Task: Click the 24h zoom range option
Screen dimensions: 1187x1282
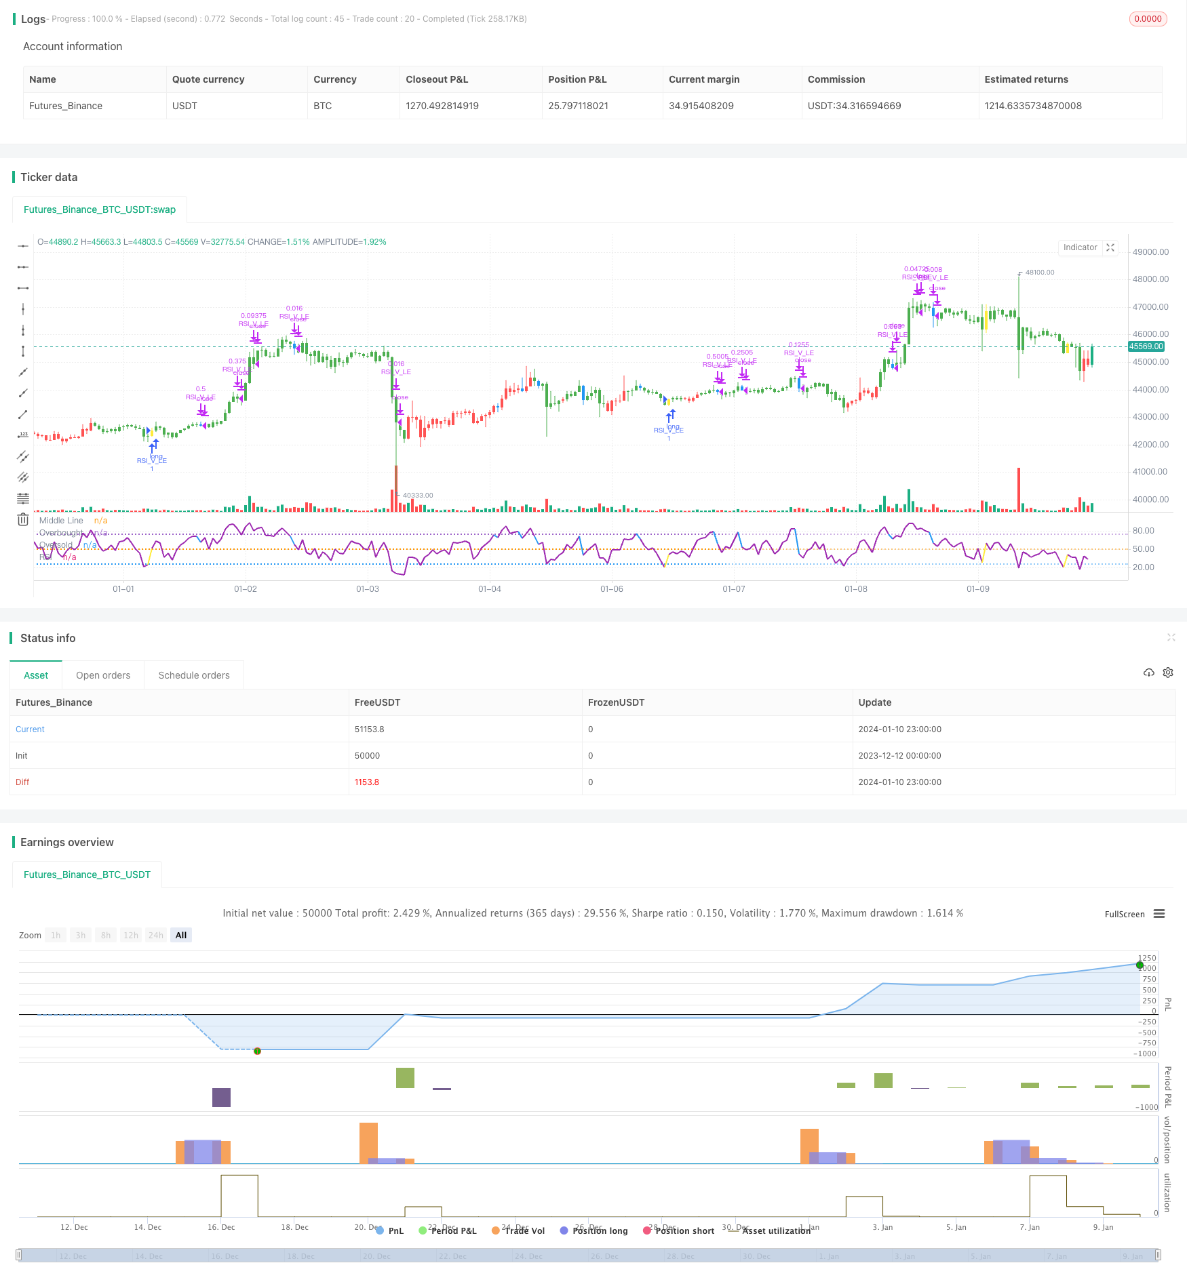Action: point(155,935)
